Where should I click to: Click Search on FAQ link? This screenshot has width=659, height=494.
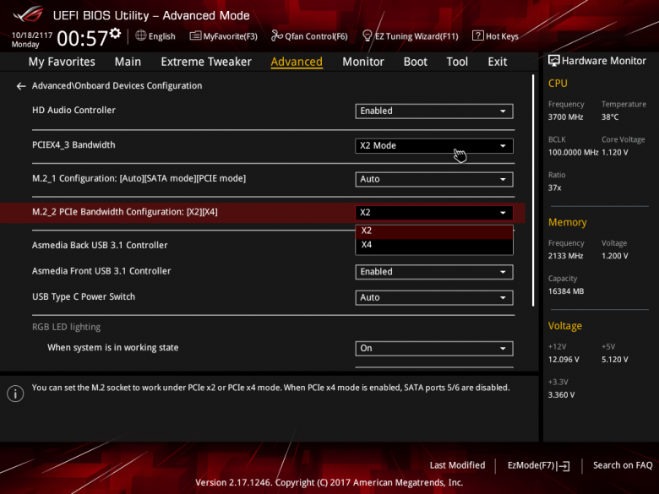623,465
